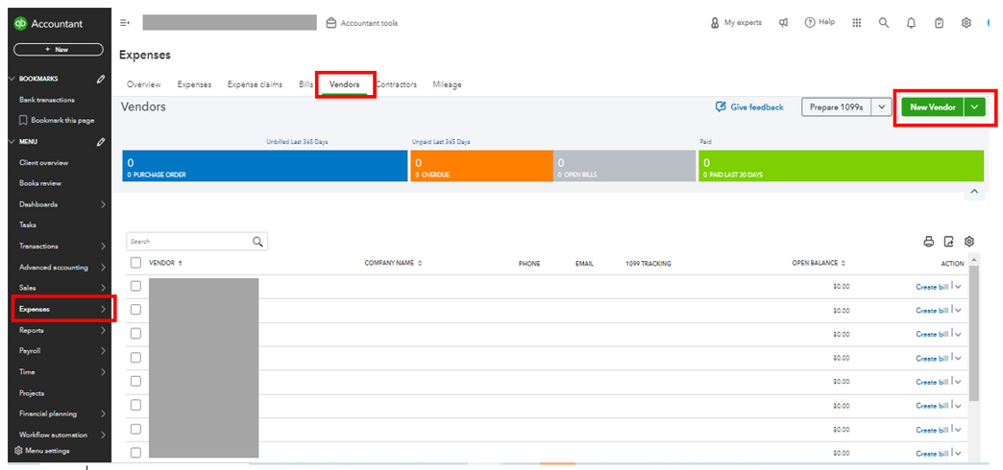
Task: Open Books review in menu
Action: tap(40, 183)
